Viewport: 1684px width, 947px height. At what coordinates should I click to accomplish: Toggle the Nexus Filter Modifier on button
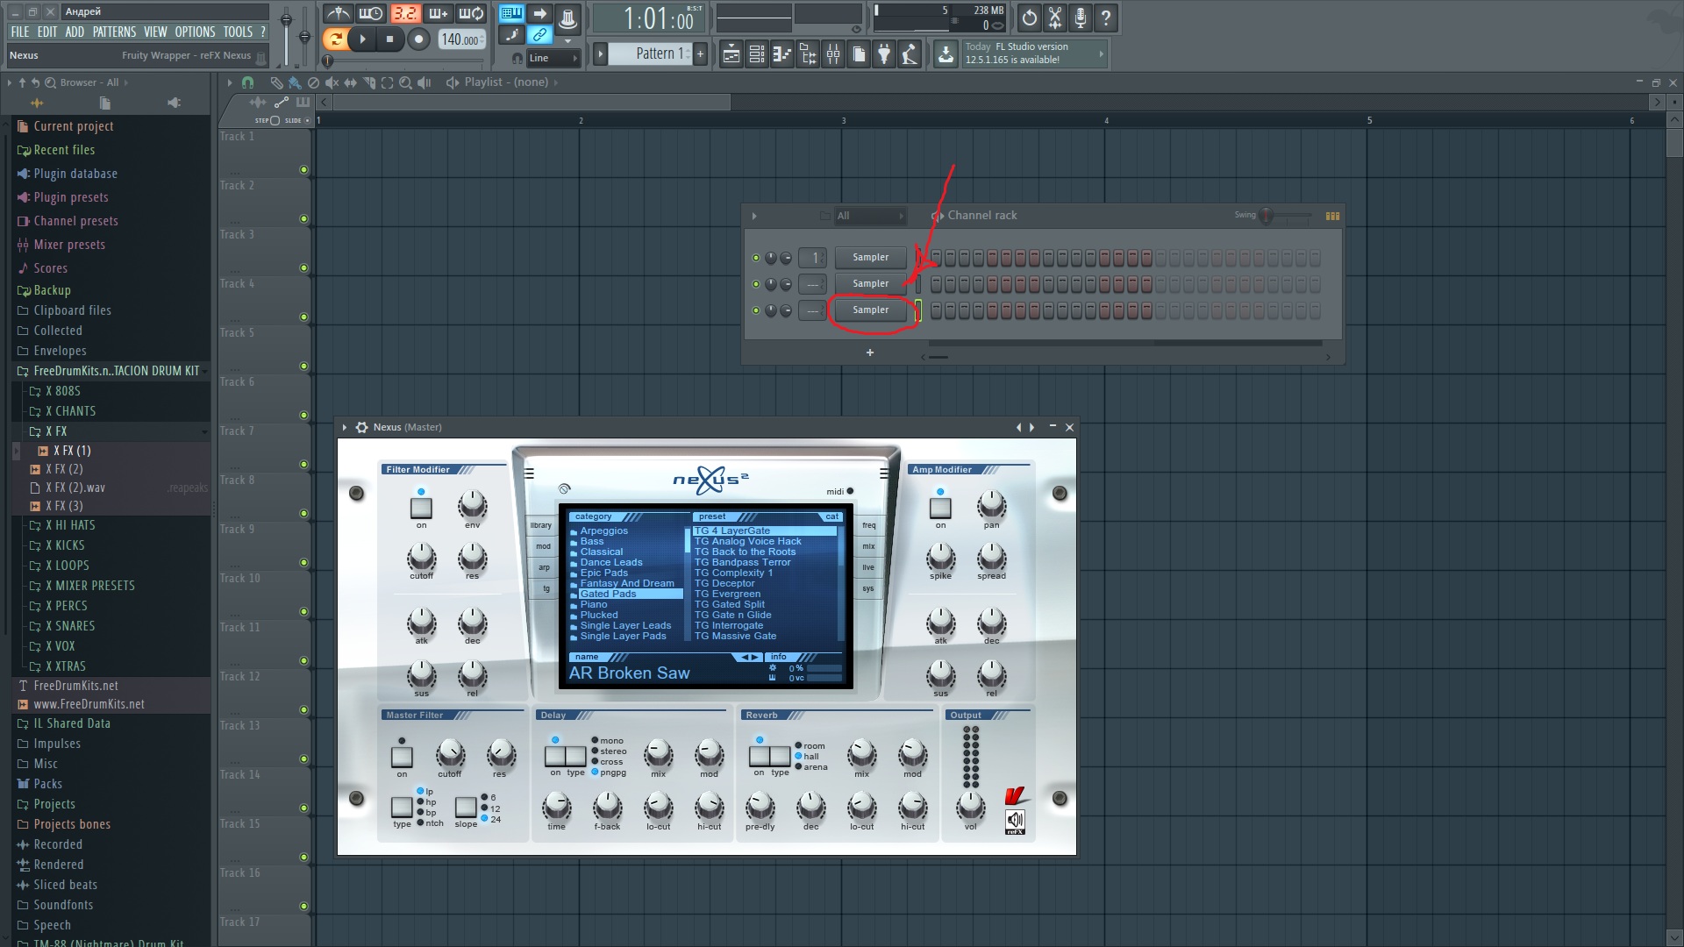(x=421, y=507)
